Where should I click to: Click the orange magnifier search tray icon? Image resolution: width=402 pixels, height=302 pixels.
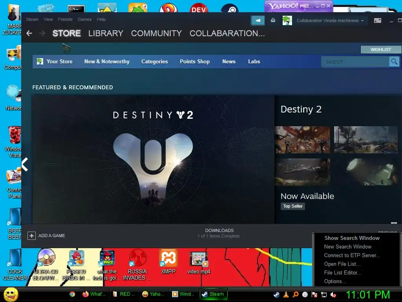[295, 295]
